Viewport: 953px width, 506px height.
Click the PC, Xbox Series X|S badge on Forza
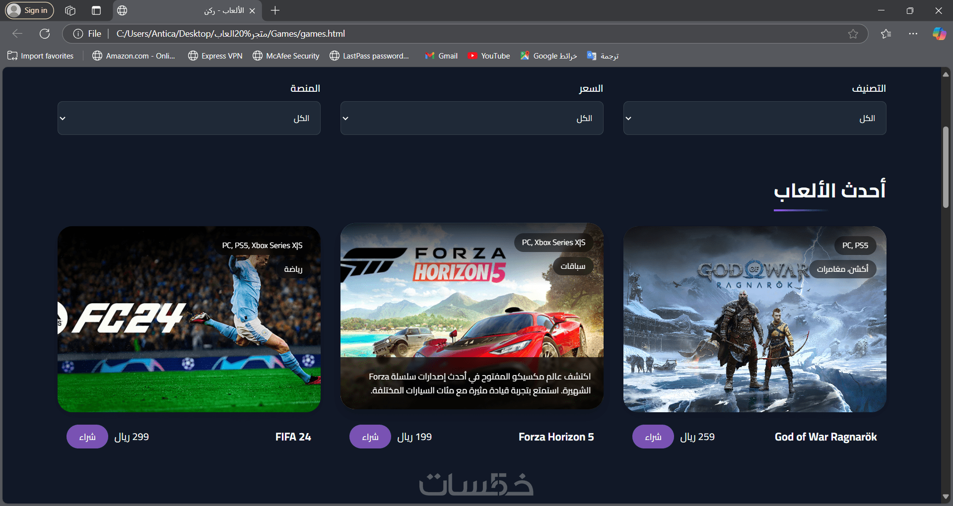click(x=553, y=243)
